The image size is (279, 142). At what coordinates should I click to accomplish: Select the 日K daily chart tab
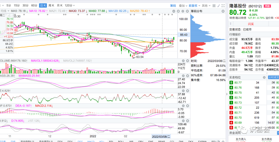pyautogui.click(x=43, y=5)
